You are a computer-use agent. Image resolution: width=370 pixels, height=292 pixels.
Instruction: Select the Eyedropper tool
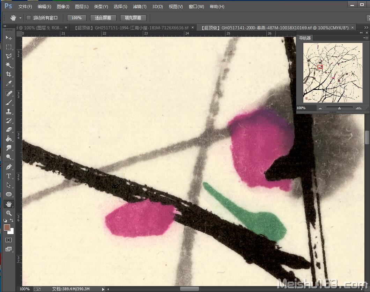tap(9, 83)
